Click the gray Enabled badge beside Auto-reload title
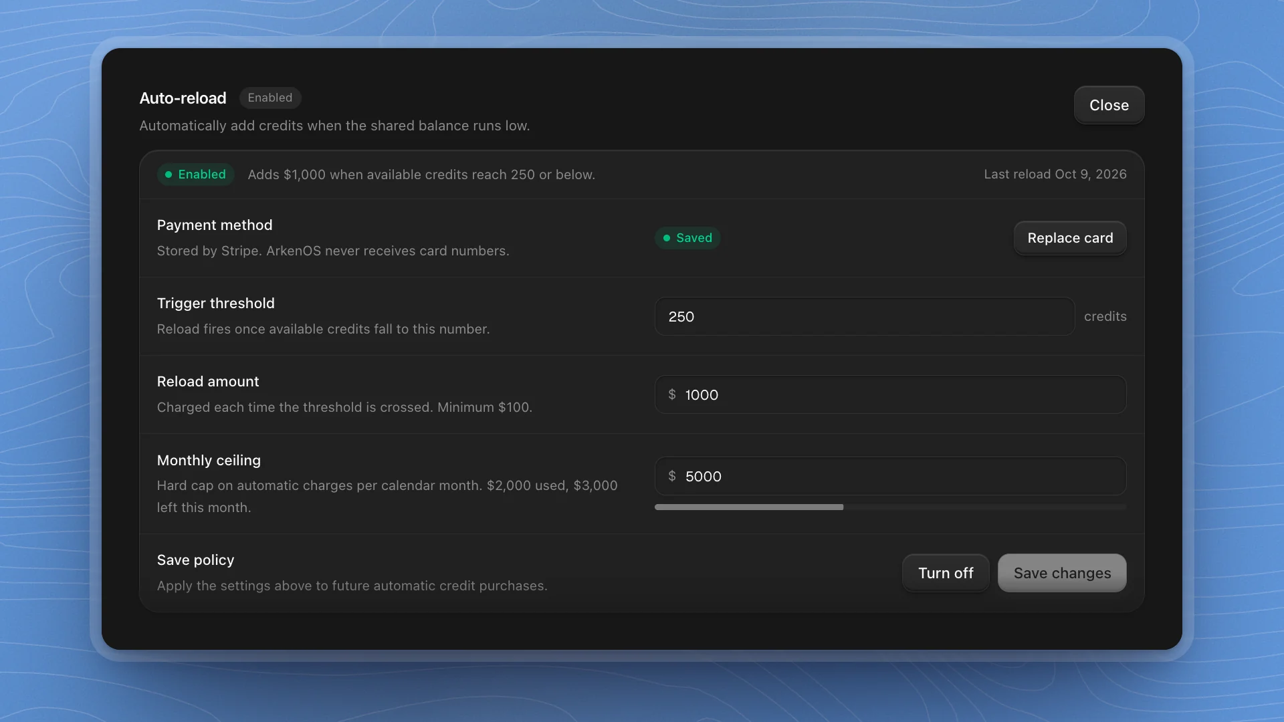 [270, 98]
